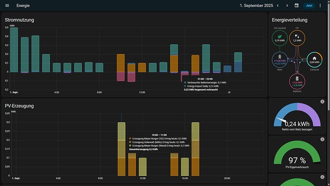Jump to today with Jetzt button

(x=309, y=6)
